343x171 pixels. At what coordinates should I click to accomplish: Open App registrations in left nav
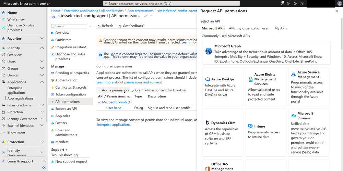coord(20,98)
